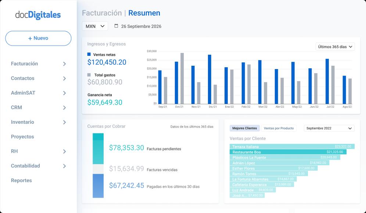Click the calendar icon beside the date
The width and height of the screenshot is (366, 213).
point(116,26)
